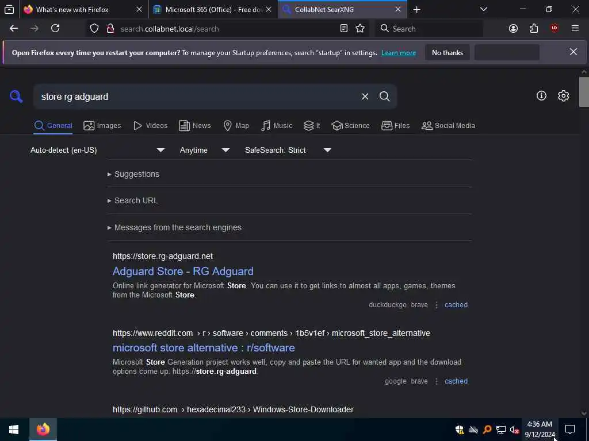
Task: Open the network tray icon
Action: [x=501, y=430]
